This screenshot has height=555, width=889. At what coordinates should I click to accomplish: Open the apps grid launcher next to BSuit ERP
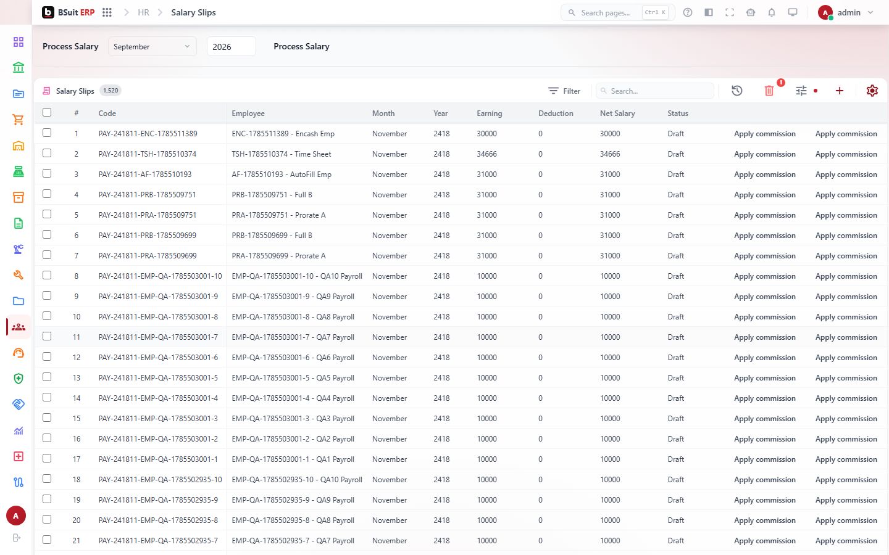pos(107,12)
